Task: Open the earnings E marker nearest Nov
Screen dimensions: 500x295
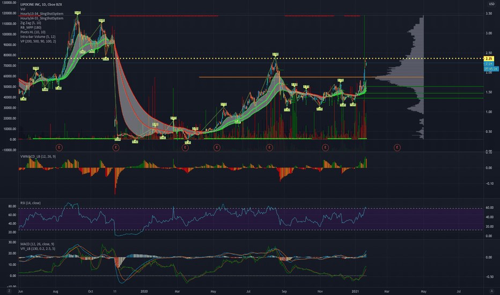Action: click(325, 147)
